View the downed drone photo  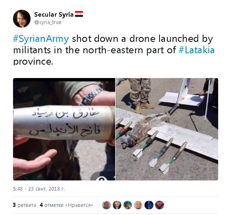tap(167, 129)
